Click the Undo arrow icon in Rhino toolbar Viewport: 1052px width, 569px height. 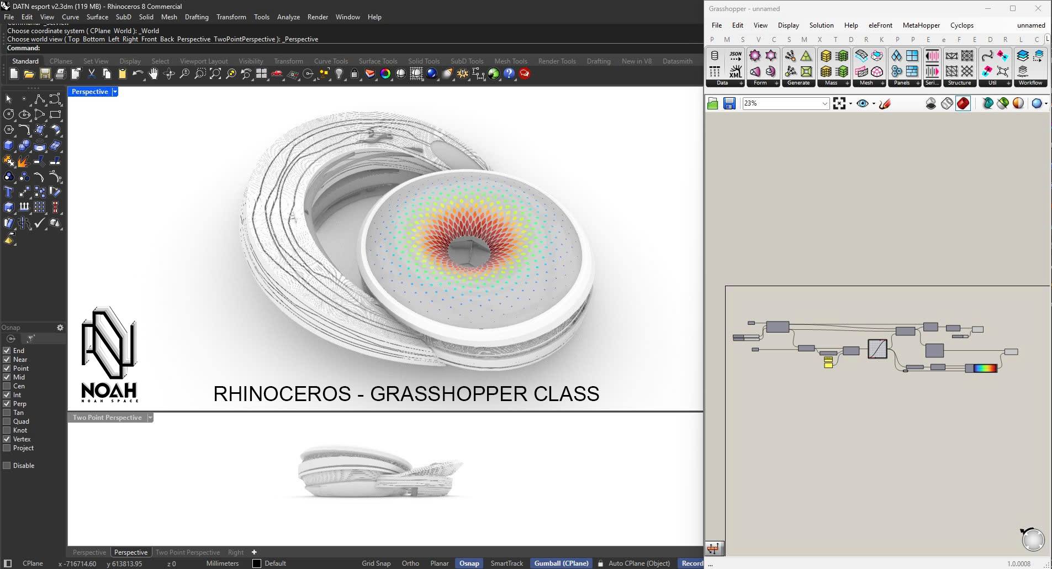pyautogui.click(x=138, y=73)
